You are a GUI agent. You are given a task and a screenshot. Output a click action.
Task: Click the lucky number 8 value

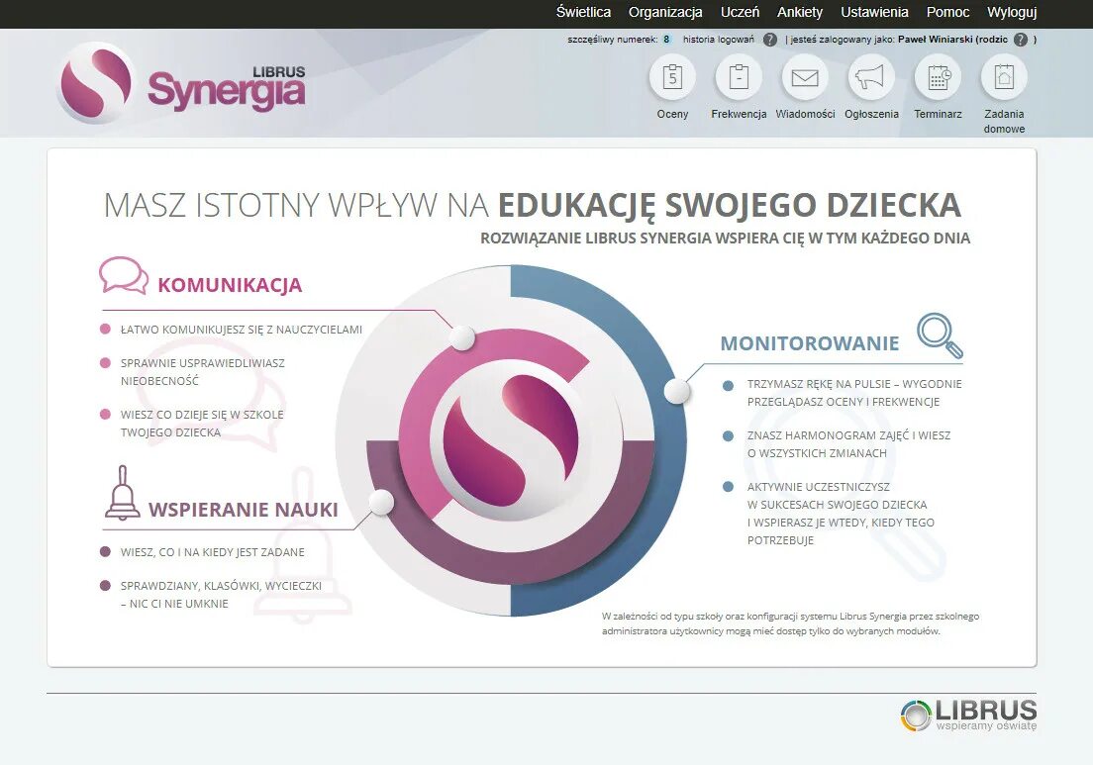666,40
